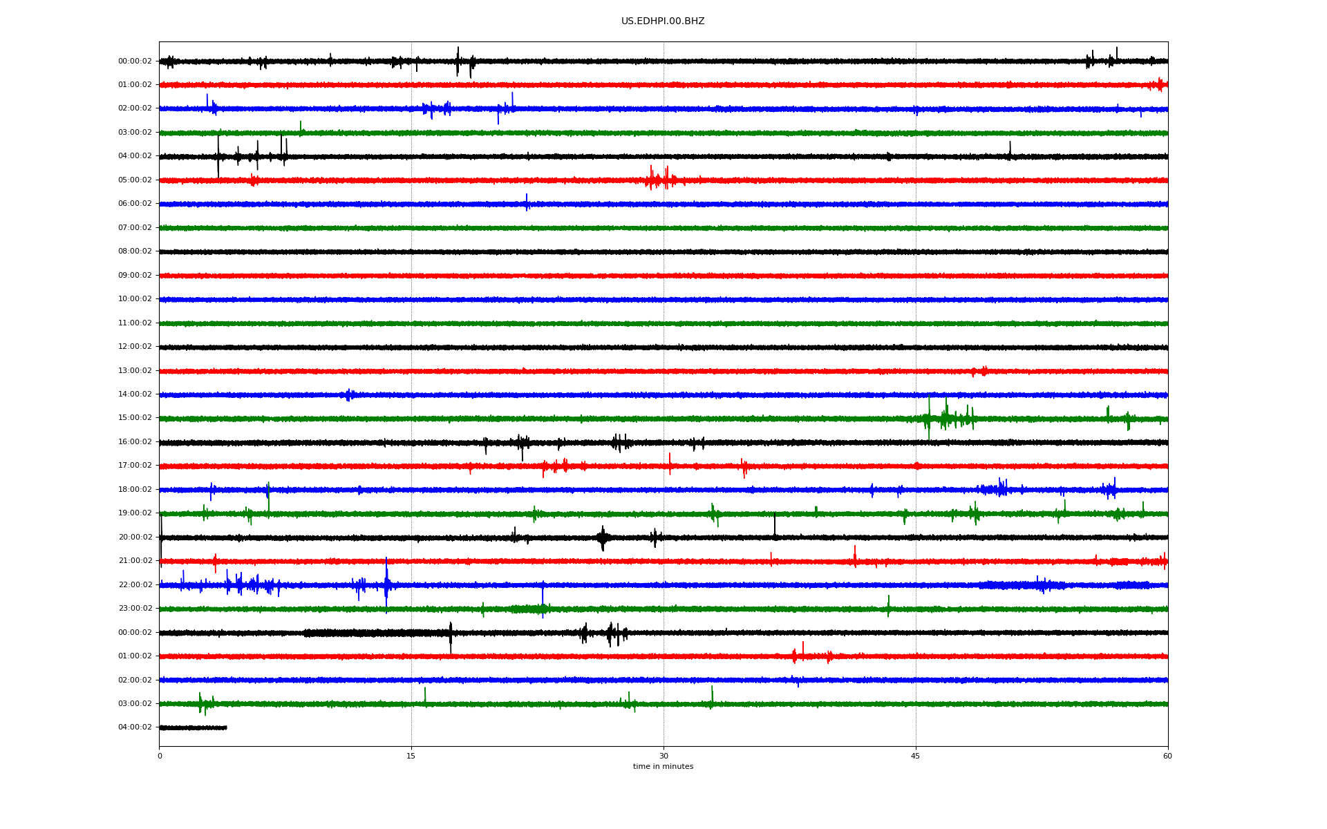Select the 21:00:02 row time label
Viewport: 1327px width, 829px height.
pyautogui.click(x=135, y=561)
